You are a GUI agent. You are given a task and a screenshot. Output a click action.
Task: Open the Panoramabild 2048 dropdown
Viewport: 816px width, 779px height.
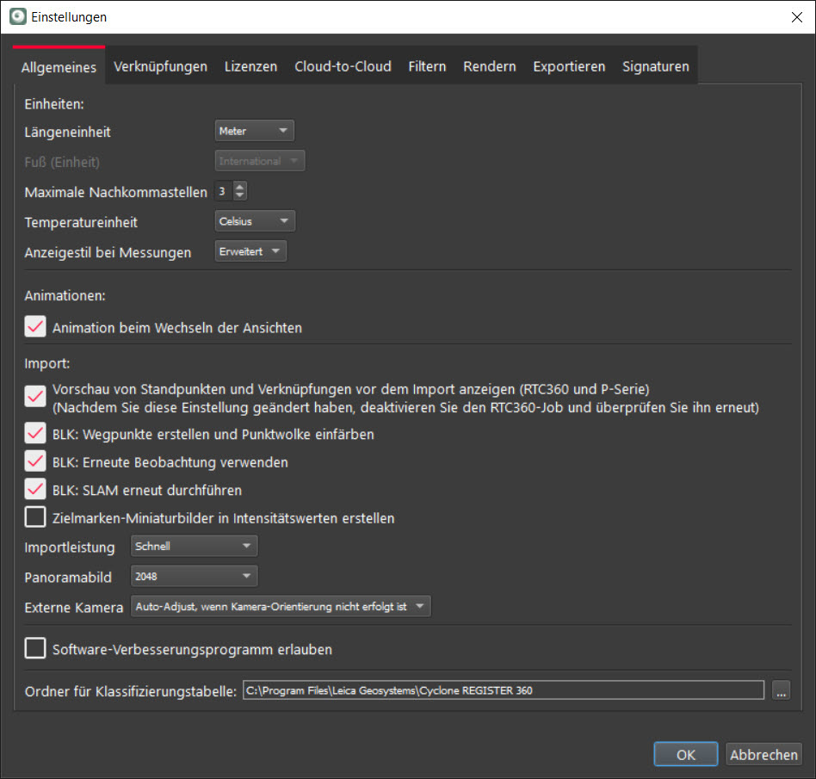(195, 576)
